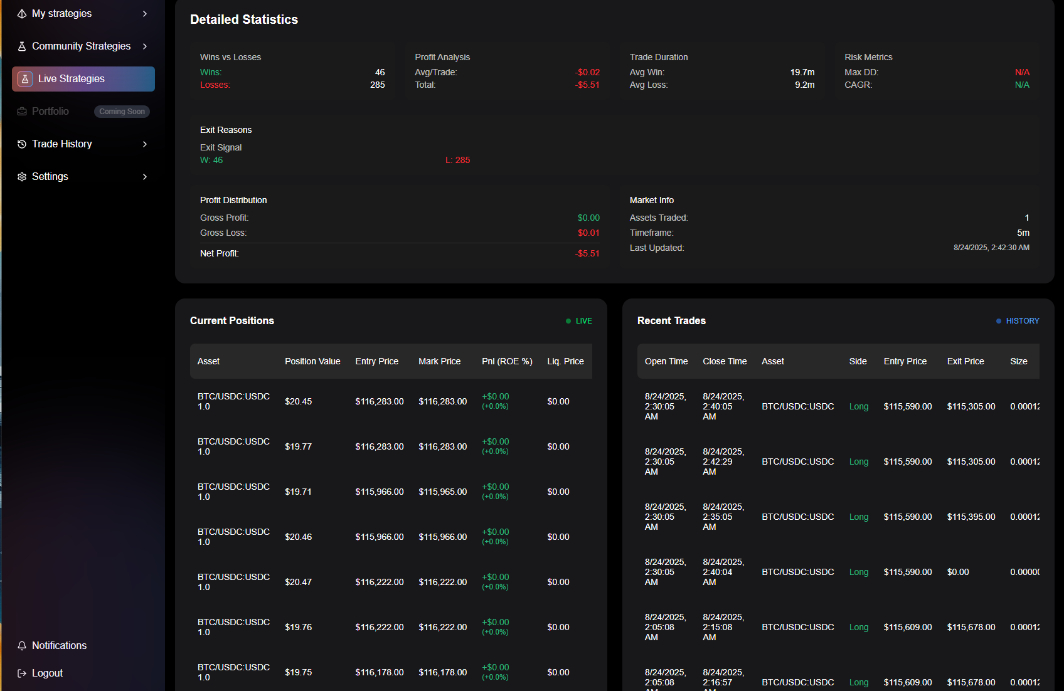The width and height of the screenshot is (1064, 691).
Task: Click the Logout link
Action: [x=47, y=673]
